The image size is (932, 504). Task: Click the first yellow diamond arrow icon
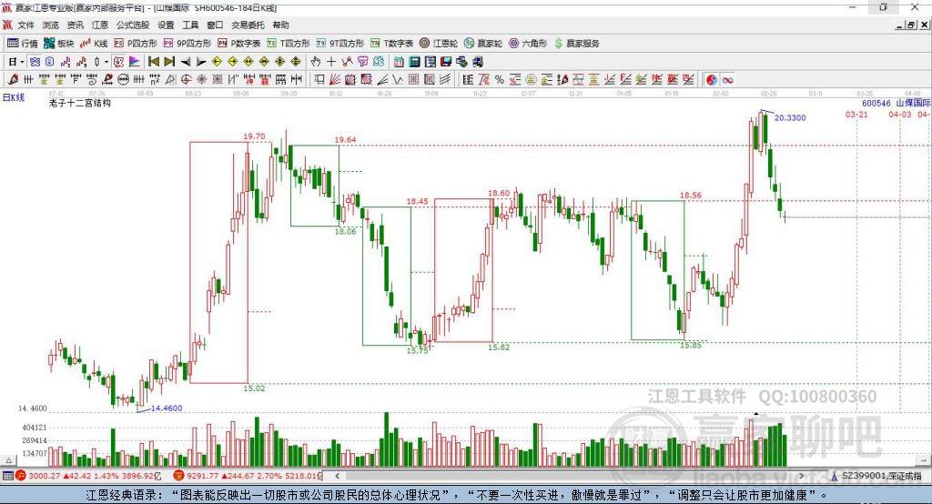click(217, 62)
